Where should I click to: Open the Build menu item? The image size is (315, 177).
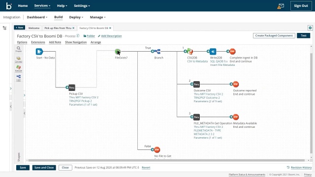(x=59, y=17)
